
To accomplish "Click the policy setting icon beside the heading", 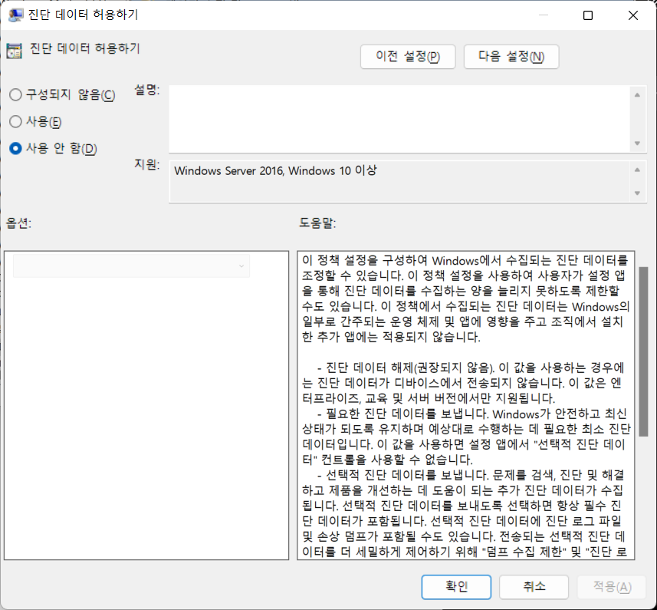I will coord(15,51).
